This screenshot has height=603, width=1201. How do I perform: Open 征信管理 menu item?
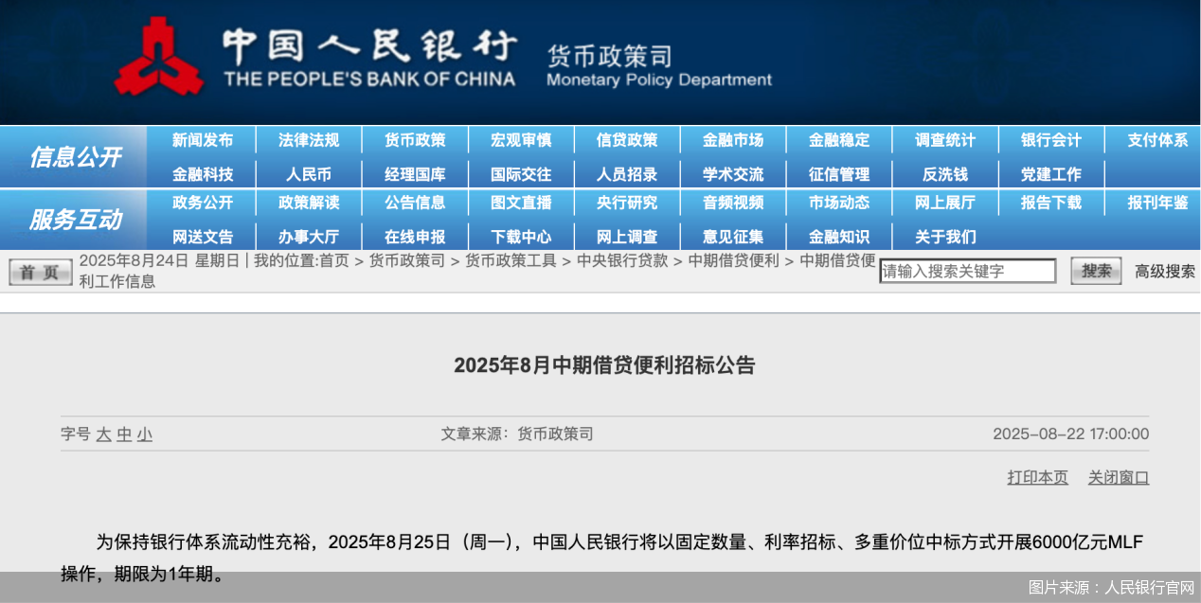[x=839, y=174]
